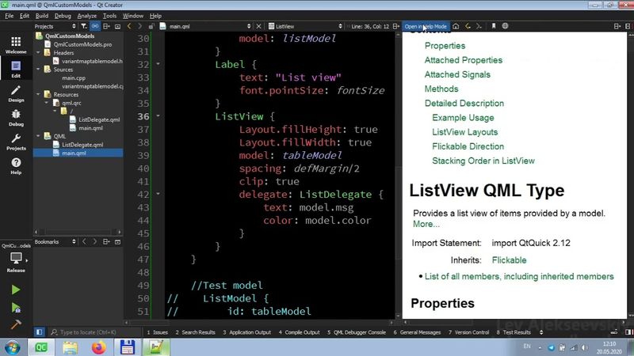Go to help home page
This screenshot has height=356, width=634.
[x=456, y=26]
